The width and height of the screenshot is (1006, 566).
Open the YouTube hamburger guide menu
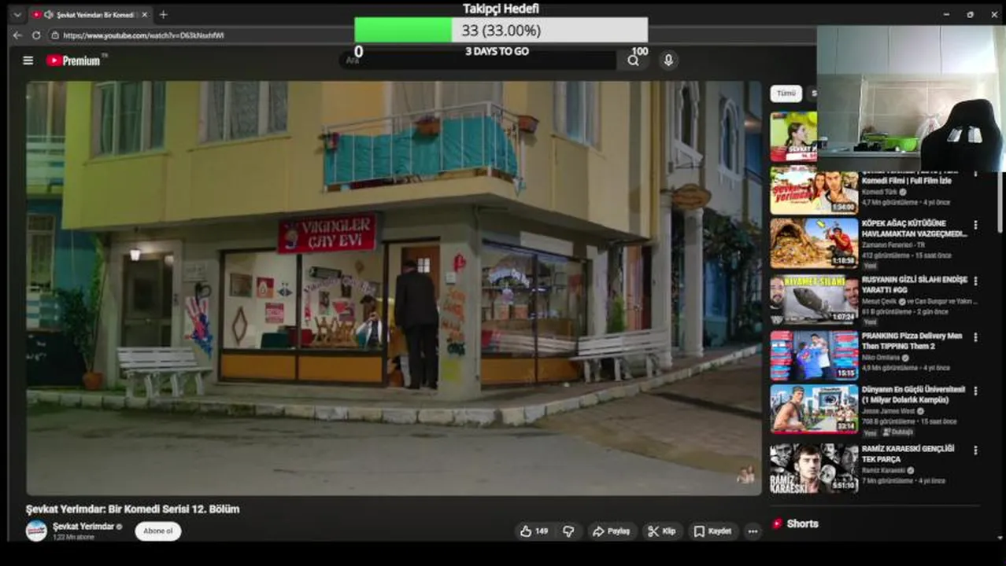28,61
